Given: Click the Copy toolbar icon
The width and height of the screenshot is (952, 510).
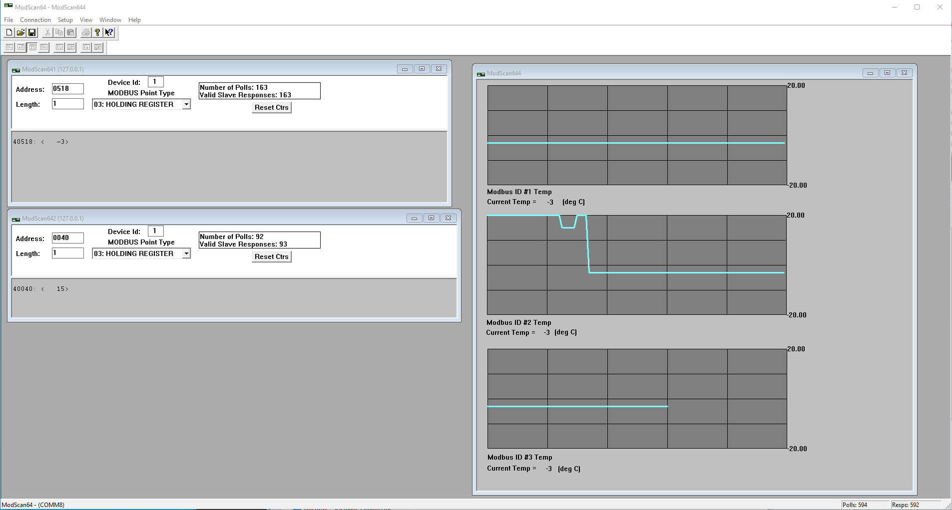Looking at the screenshot, I should point(59,32).
